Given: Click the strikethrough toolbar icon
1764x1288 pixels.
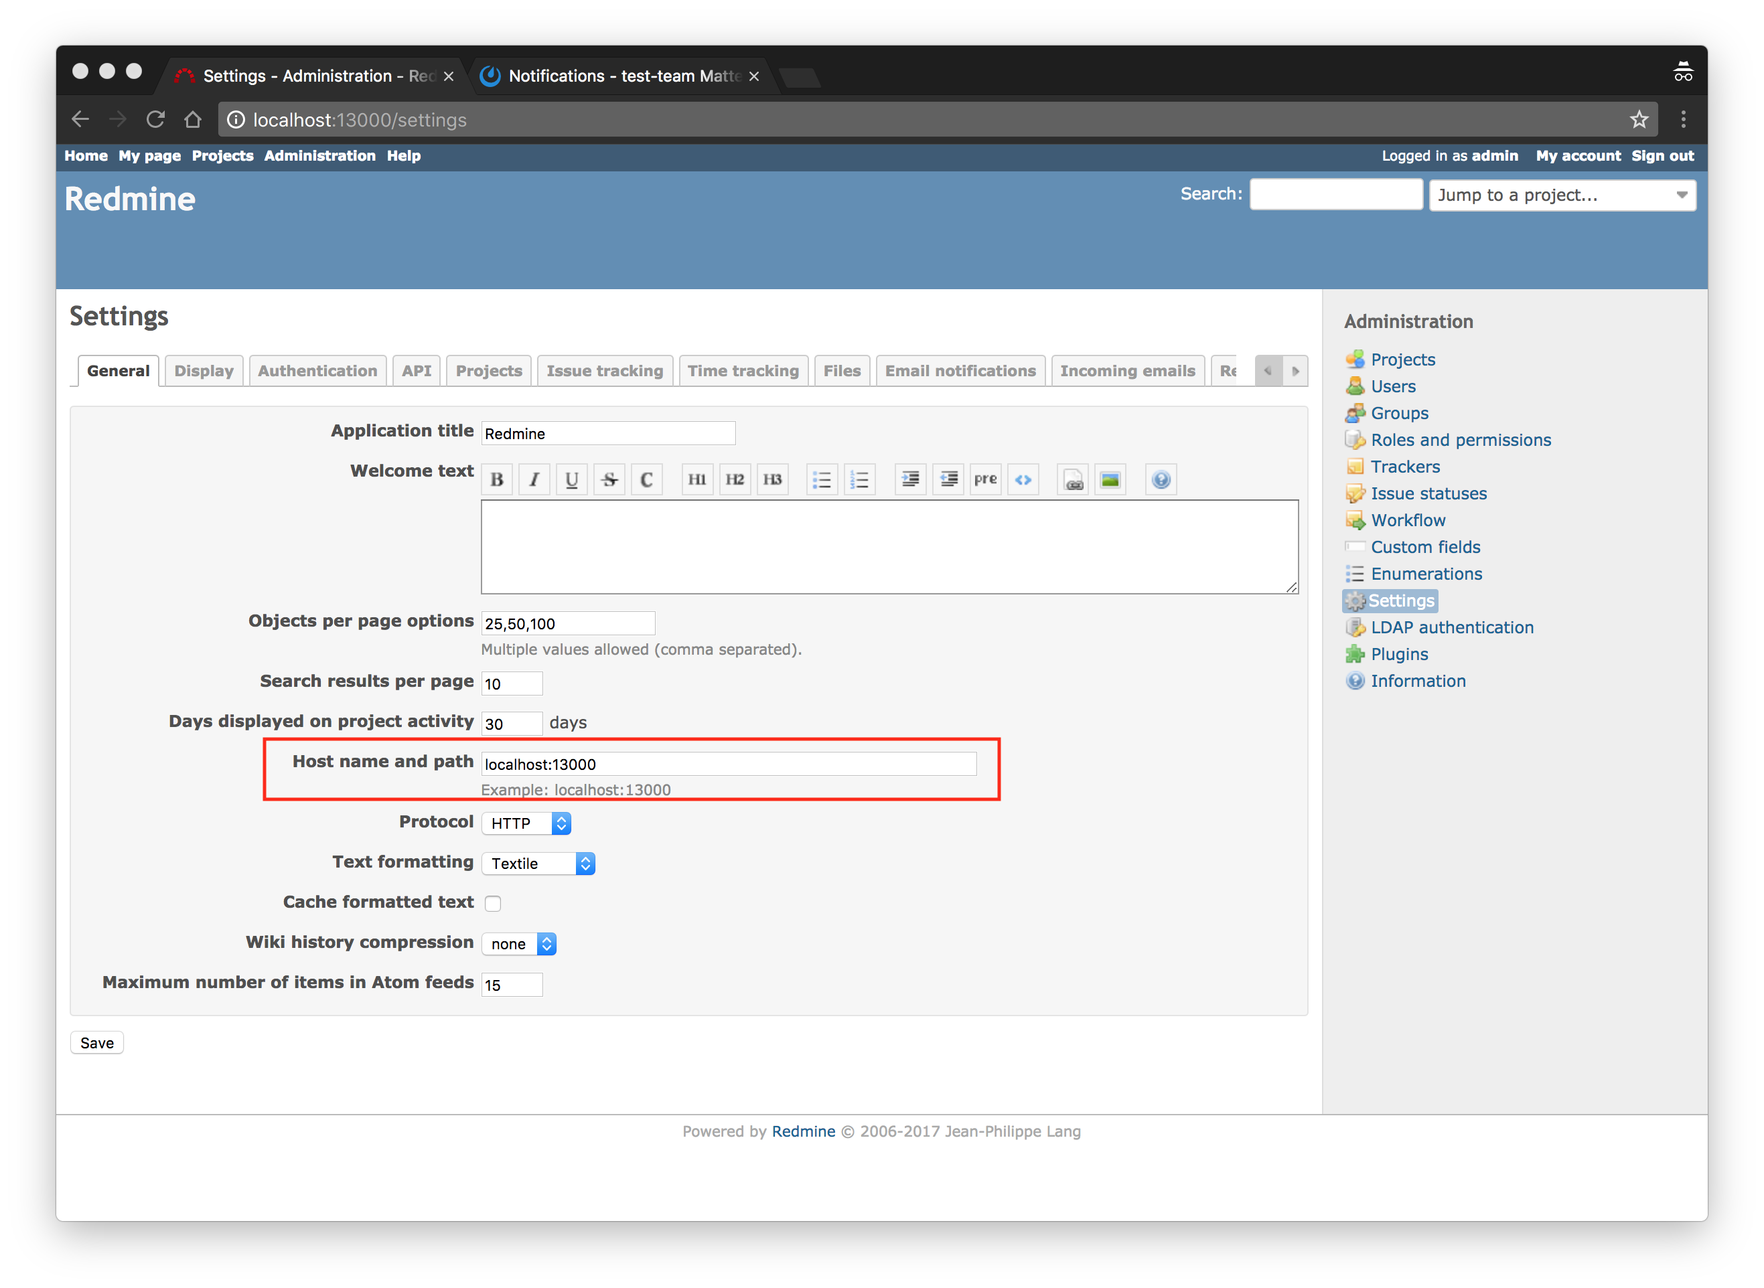Looking at the screenshot, I should (x=609, y=479).
